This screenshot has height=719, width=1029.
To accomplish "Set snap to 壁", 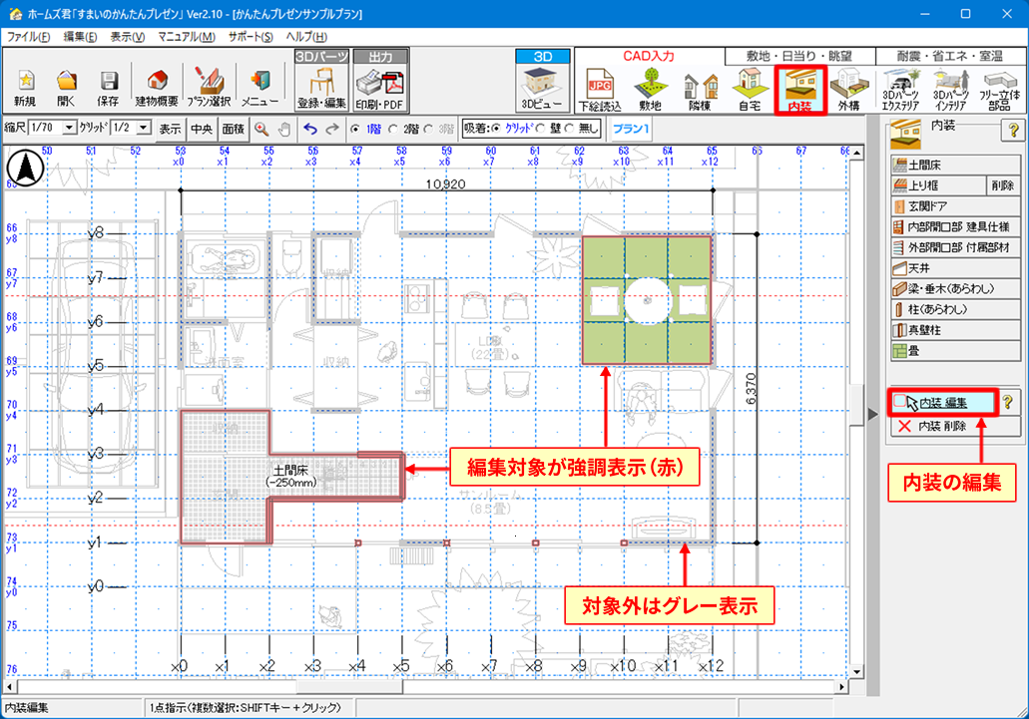I will pyautogui.click(x=541, y=129).
